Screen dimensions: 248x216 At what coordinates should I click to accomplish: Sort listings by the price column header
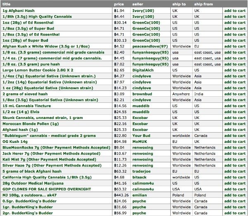click(119, 4)
